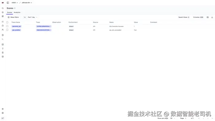Go to last page arrow

click(x=212, y=118)
